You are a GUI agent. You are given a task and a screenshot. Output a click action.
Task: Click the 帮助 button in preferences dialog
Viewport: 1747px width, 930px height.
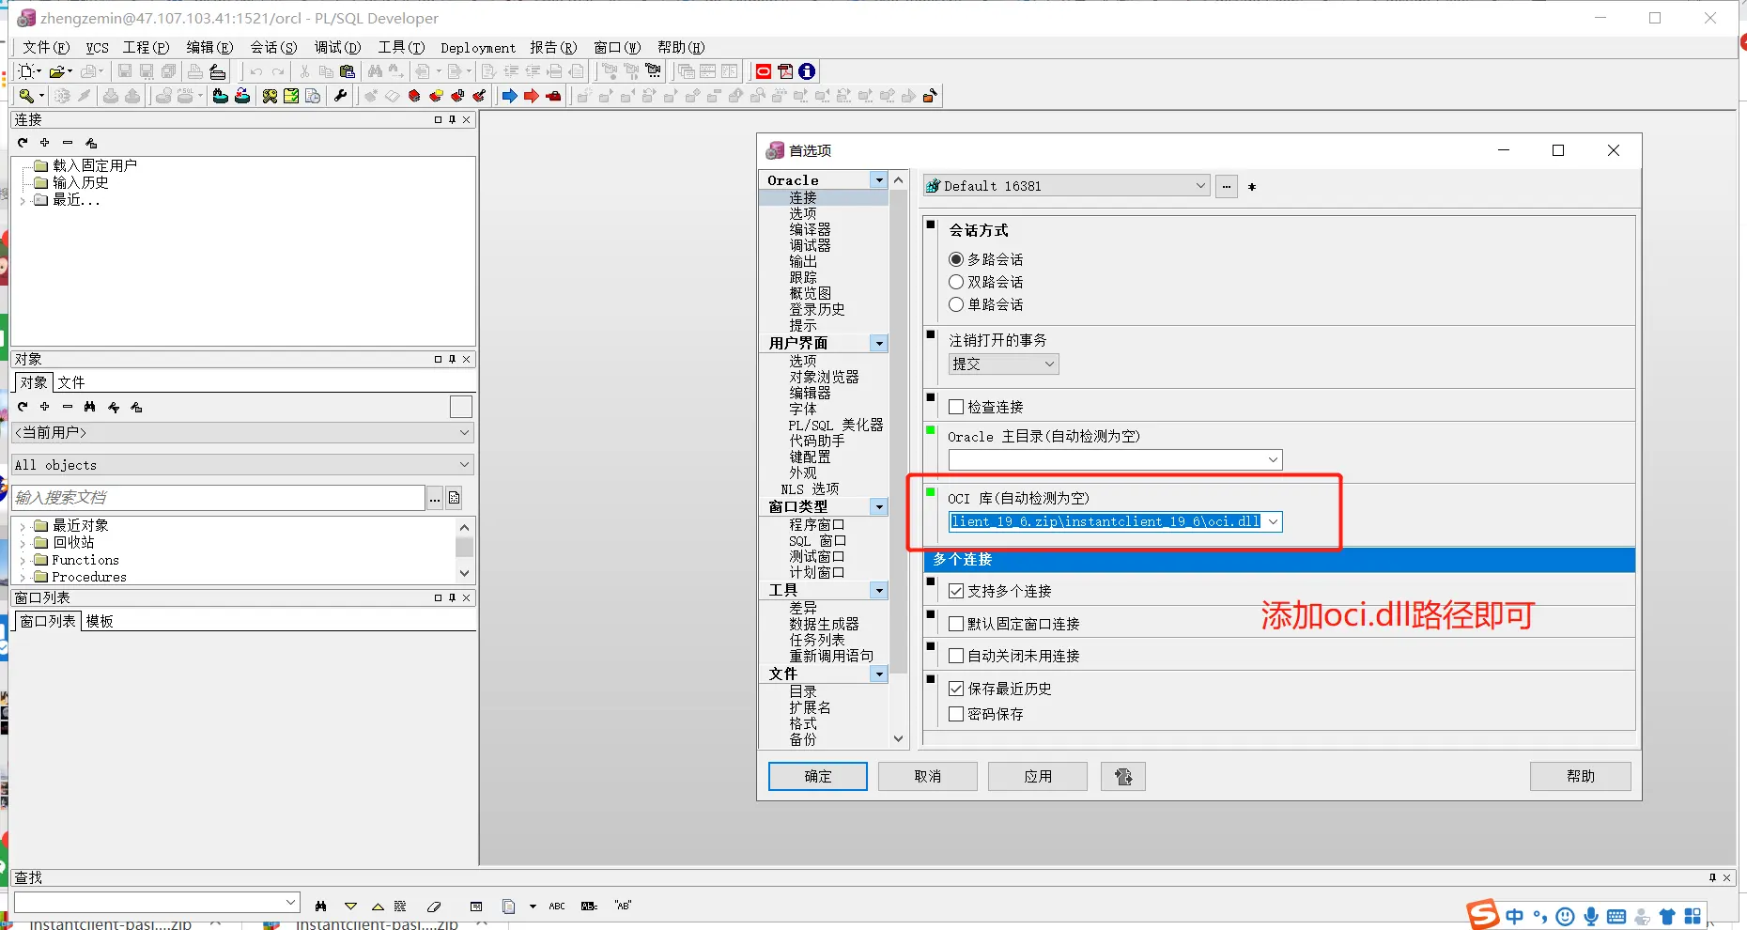click(1581, 776)
